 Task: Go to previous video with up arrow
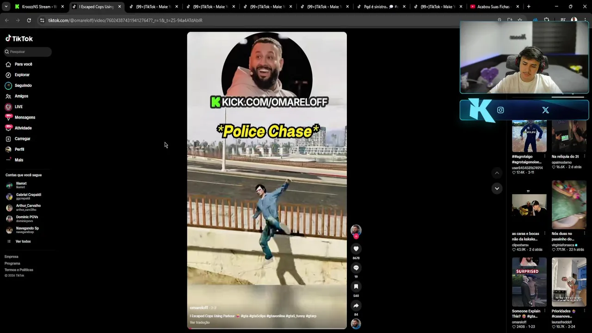(497, 173)
